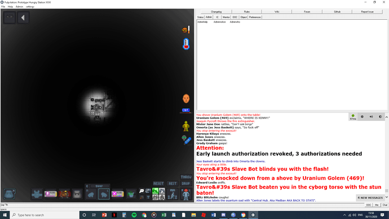Viewport: 389px width, 219px height.
Task: Open the Admin menu in menu bar
Action: click(19, 7)
